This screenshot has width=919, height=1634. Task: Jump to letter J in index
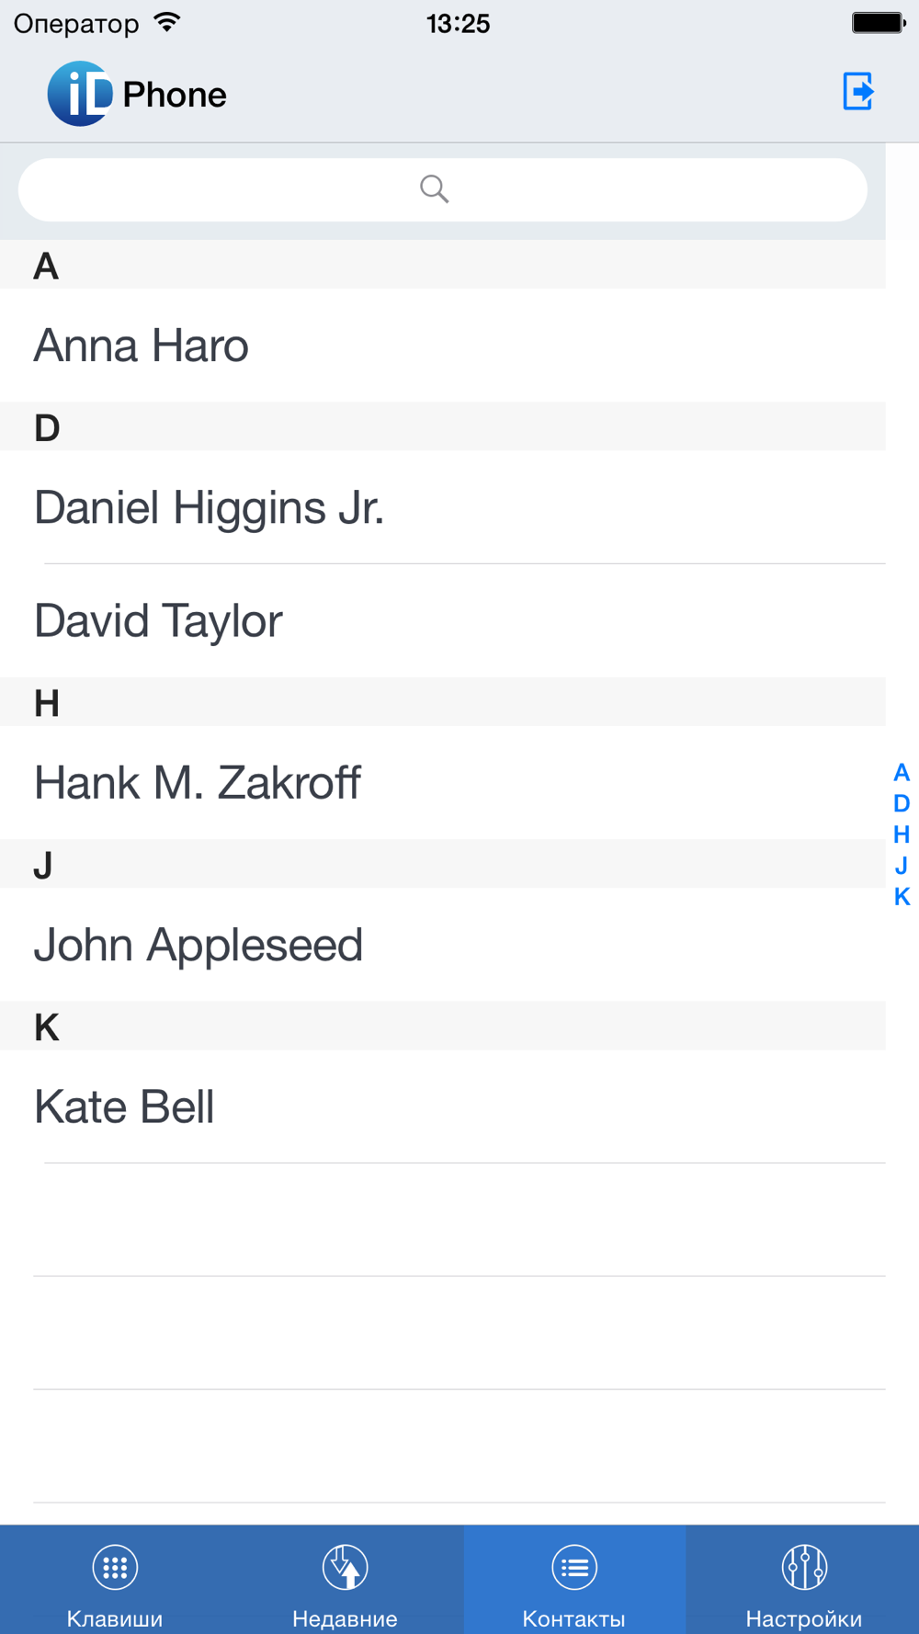[902, 866]
